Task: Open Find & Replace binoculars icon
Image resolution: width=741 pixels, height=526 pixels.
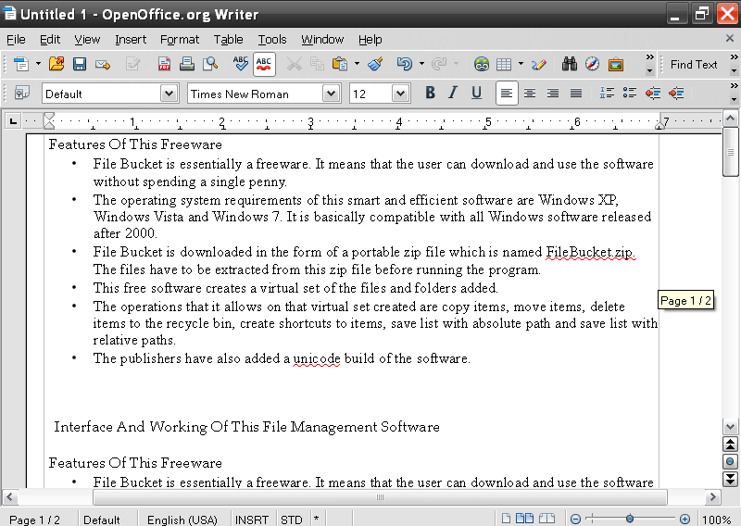Action: 570,64
